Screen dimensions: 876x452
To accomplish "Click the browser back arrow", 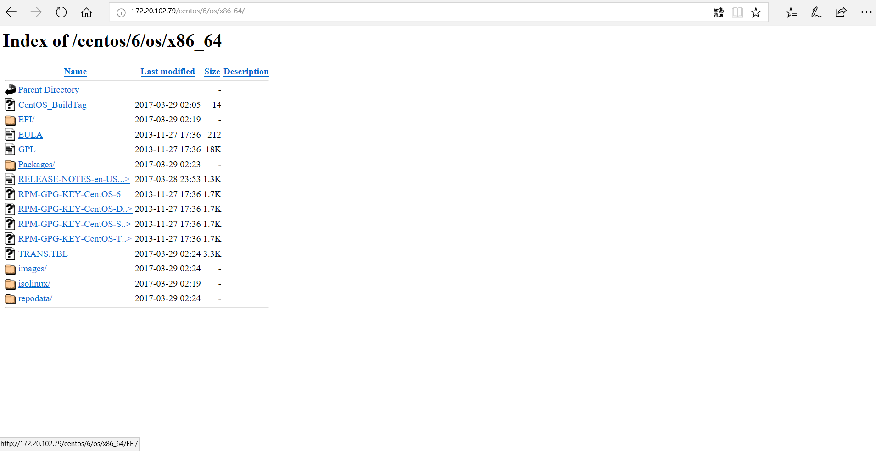I will click(x=11, y=12).
